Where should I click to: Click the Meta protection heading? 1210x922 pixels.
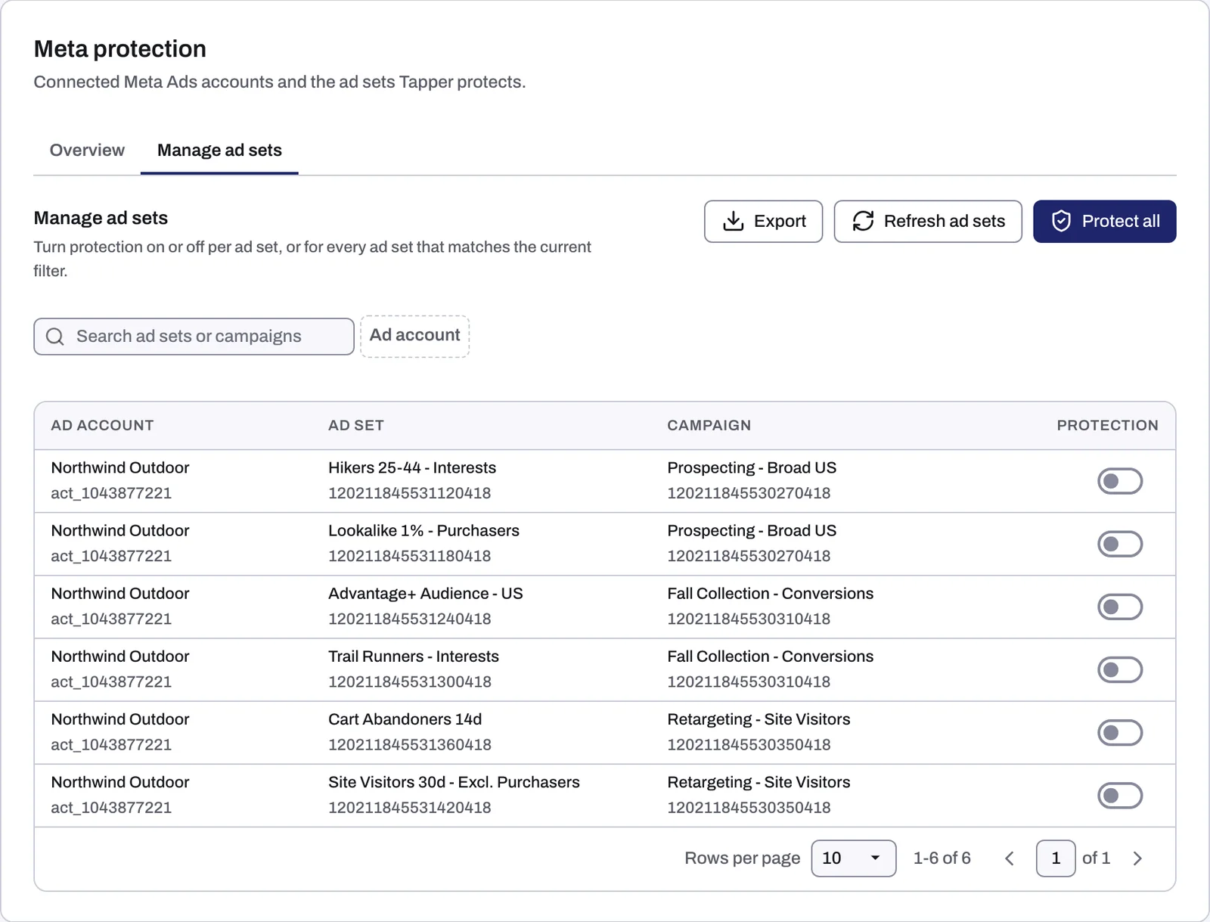click(119, 49)
